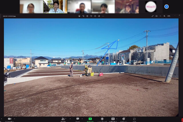Mark photo as favorite with heart icon

click(91, 16)
